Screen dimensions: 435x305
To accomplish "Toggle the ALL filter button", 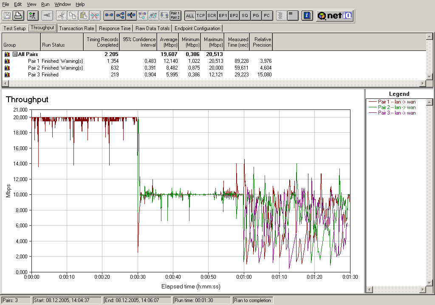I will (x=190, y=16).
